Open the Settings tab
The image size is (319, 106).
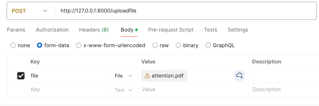click(238, 30)
